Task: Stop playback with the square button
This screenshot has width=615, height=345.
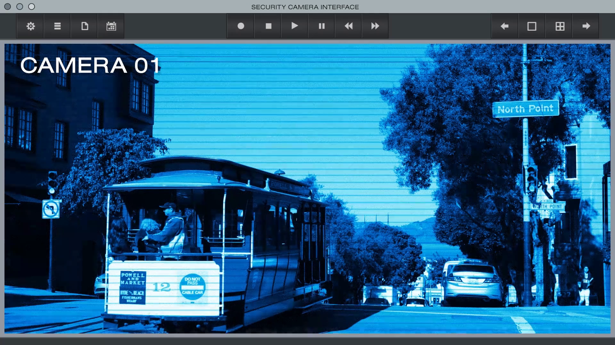Action: coord(268,26)
